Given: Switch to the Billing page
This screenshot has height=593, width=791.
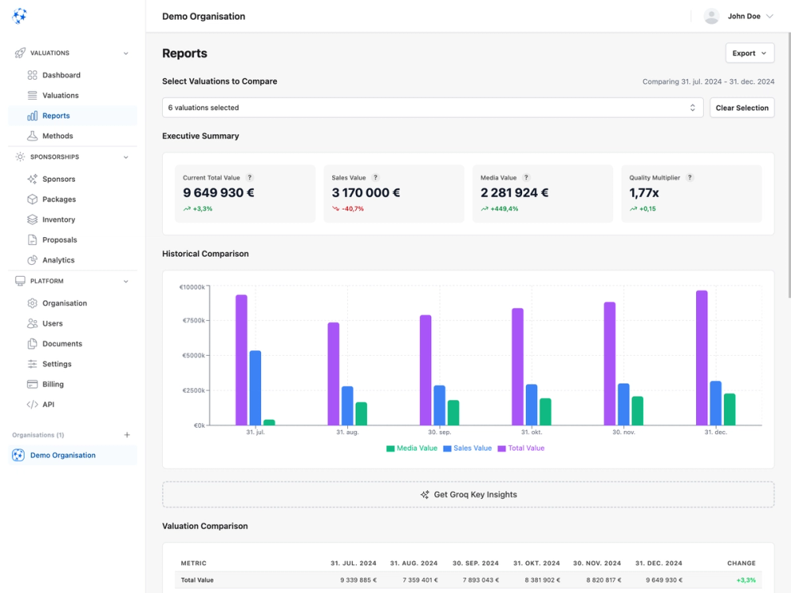Looking at the screenshot, I should (54, 383).
